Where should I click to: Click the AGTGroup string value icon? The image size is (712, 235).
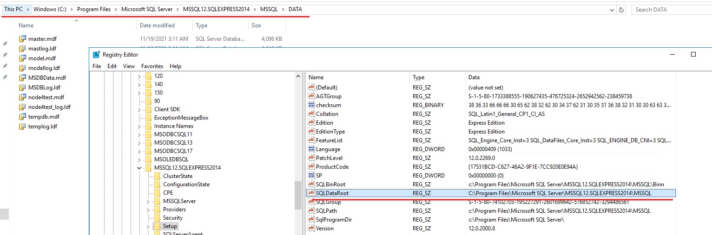point(311,96)
